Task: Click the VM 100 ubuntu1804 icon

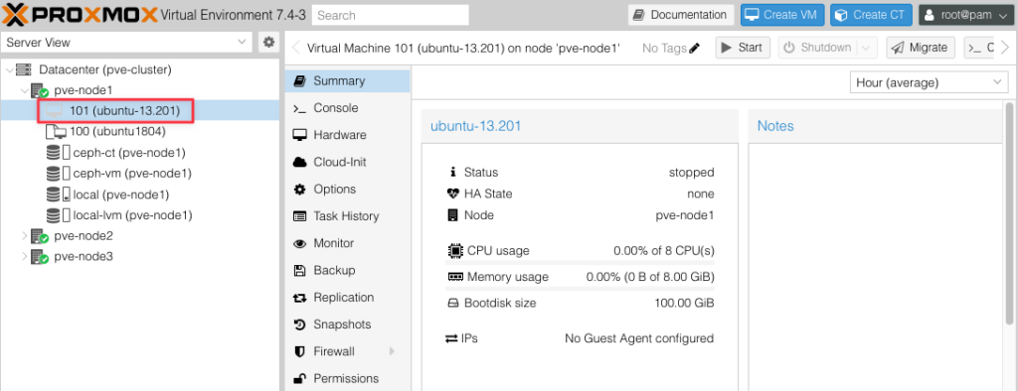Action: point(56,132)
